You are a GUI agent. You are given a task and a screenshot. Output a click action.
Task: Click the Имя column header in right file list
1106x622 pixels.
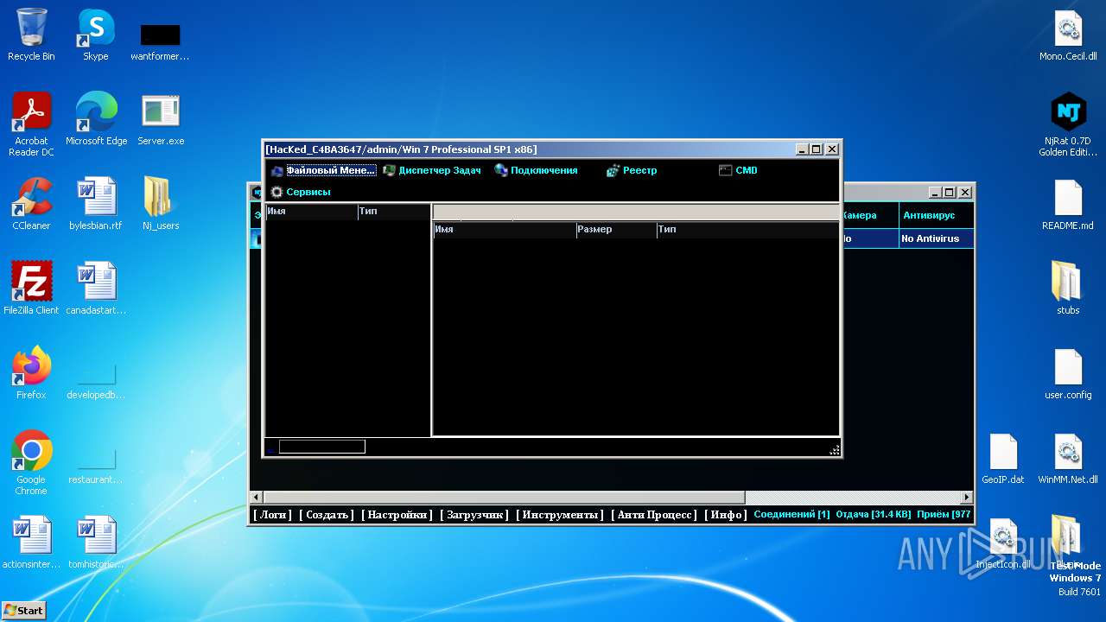505,230
